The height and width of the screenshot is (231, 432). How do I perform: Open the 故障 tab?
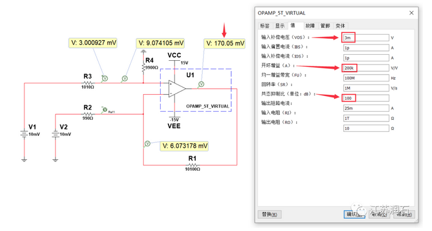pos(310,26)
